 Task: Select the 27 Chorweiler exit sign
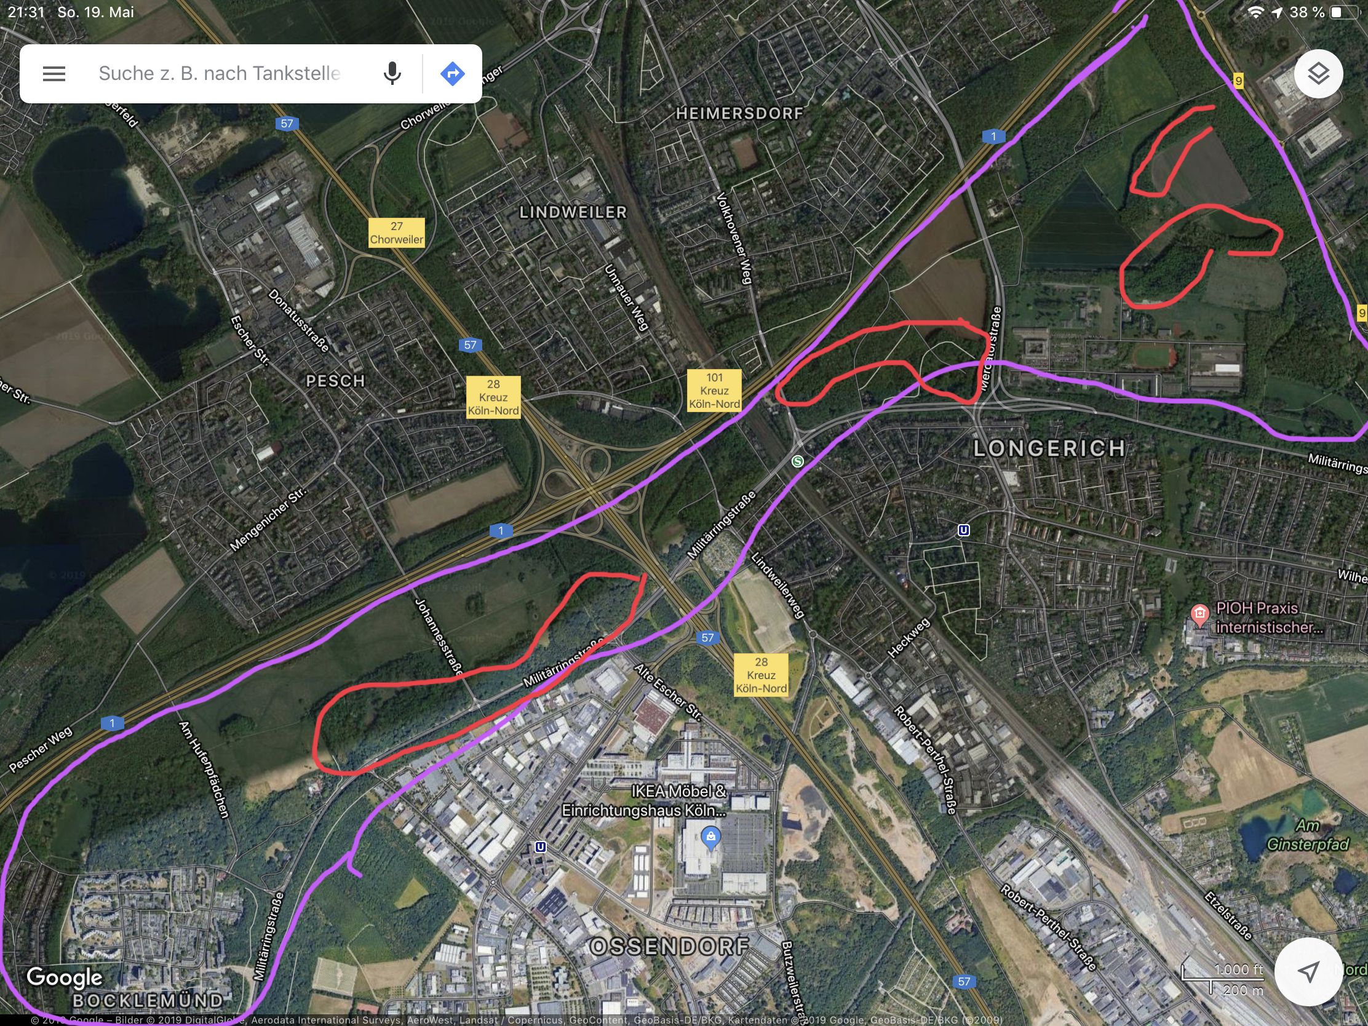[396, 233]
